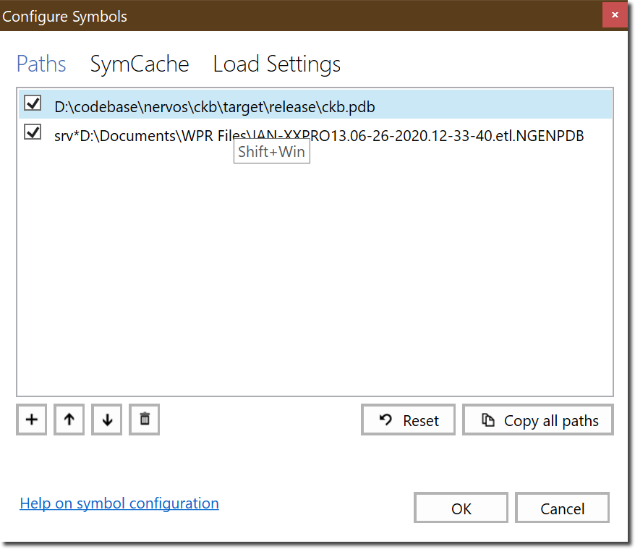Select the Paths tab
The height and width of the screenshot is (549, 635).
click(x=41, y=64)
